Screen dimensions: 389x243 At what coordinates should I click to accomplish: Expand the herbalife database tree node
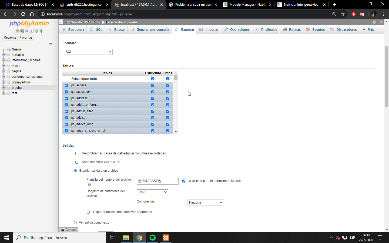(4, 55)
